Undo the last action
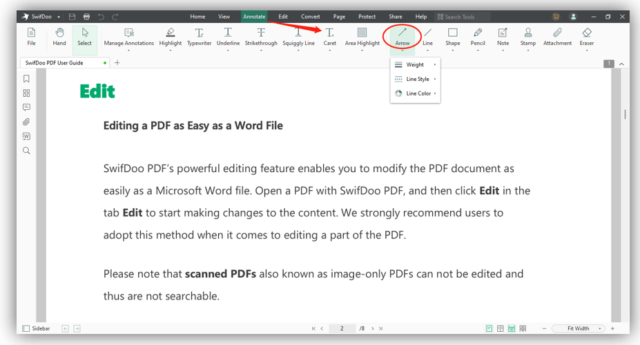640x345 pixels. click(x=101, y=17)
